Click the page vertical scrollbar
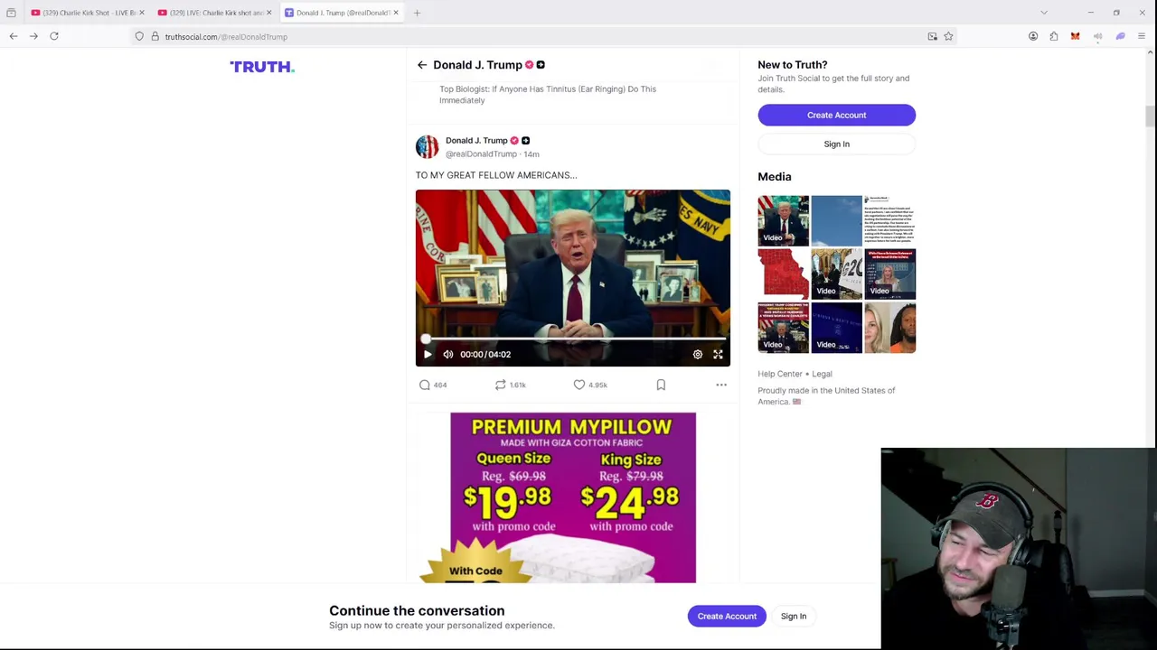 [1151, 117]
